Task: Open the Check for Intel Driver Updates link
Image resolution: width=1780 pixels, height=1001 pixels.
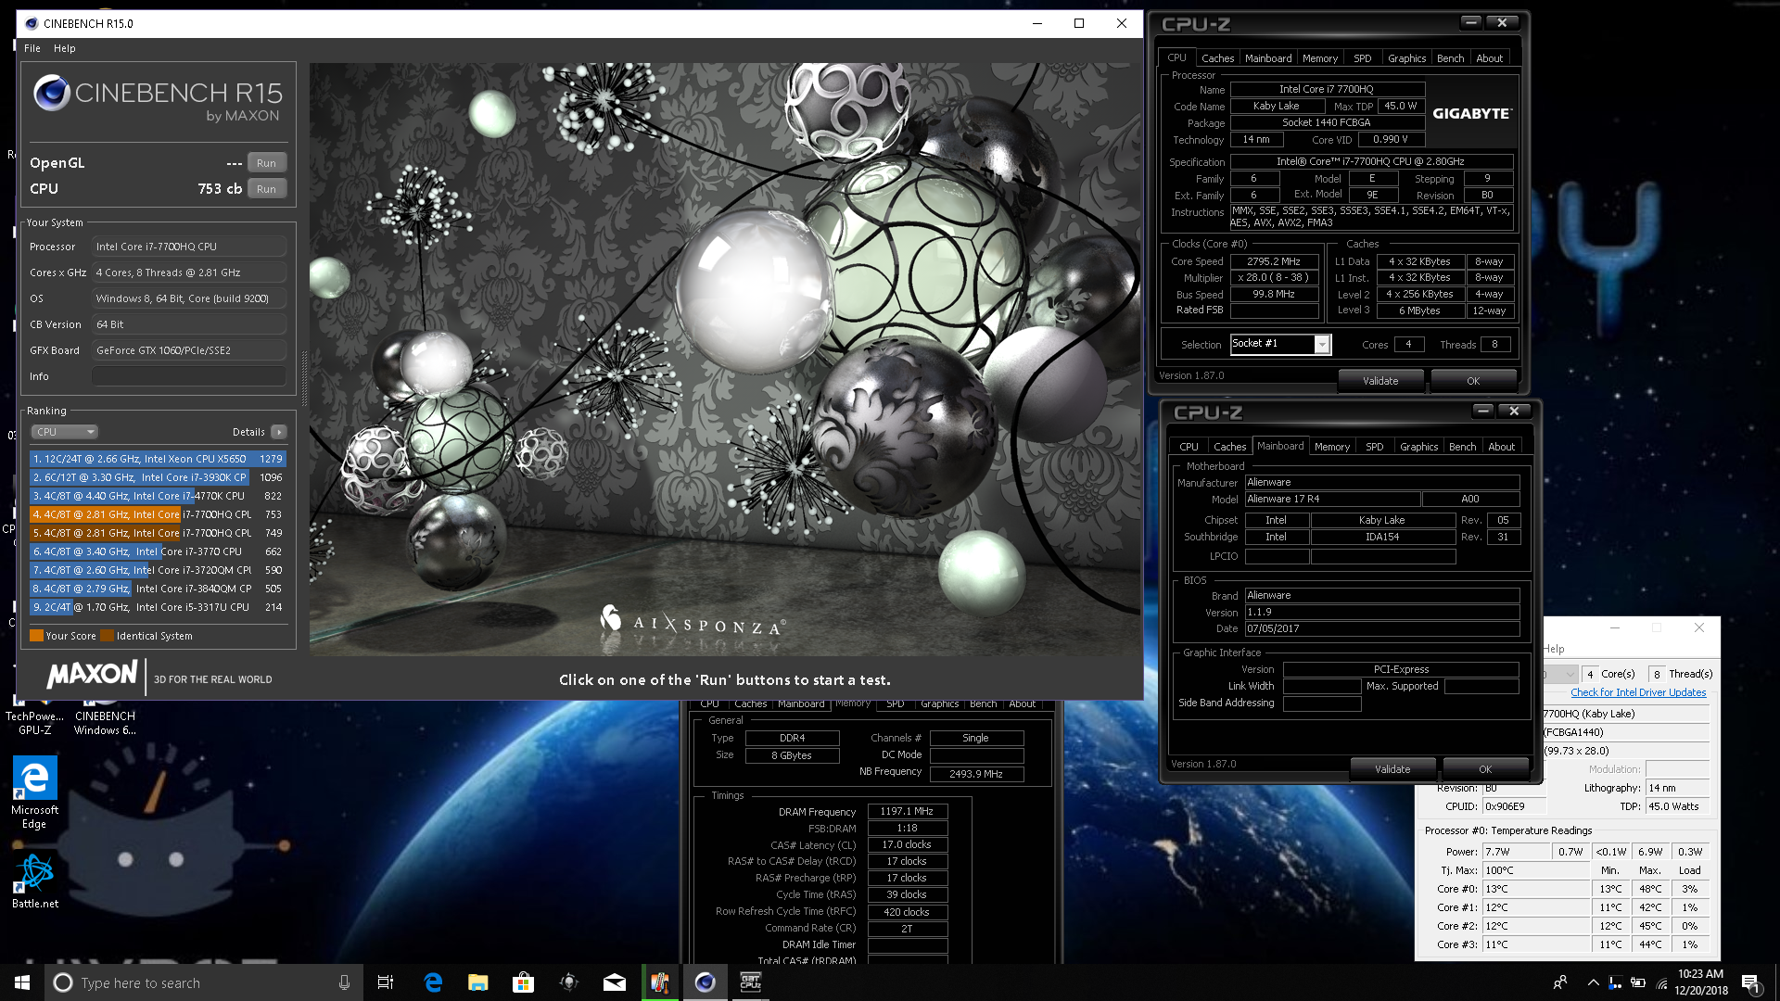Action: pos(1638,692)
